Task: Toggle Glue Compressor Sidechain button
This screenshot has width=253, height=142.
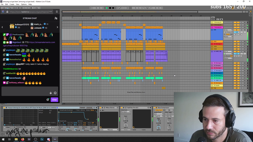Action: 159,110
